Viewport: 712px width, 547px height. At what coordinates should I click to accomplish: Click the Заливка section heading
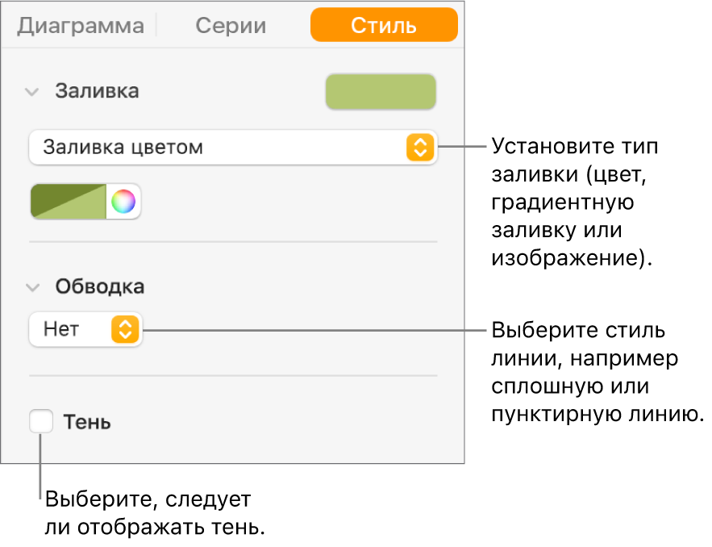click(98, 91)
